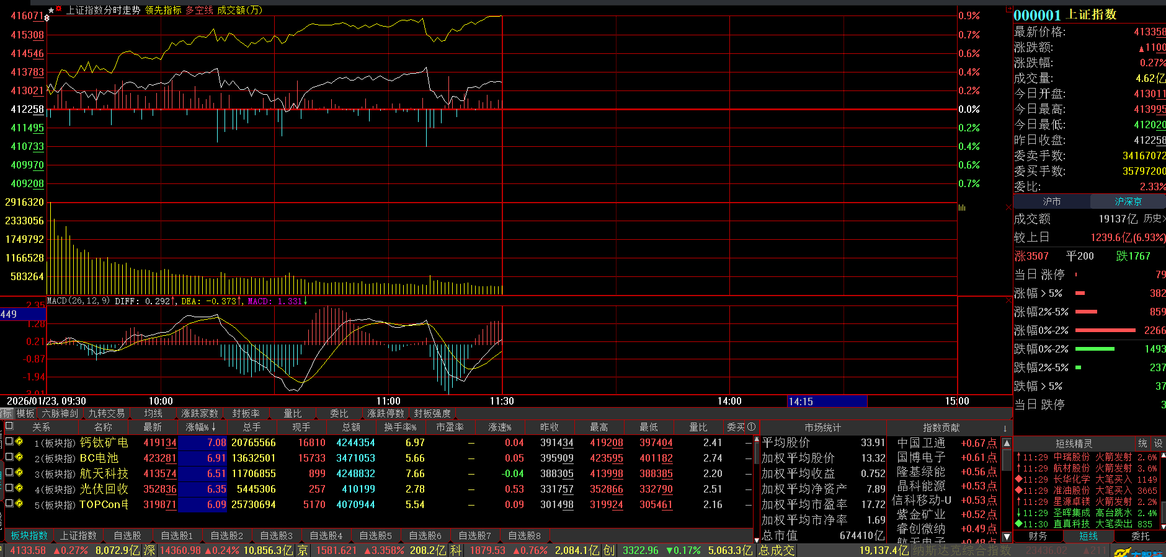Sort the table by the 涨幅% column
Viewport: 1166px width, 557px height.
pos(201,427)
